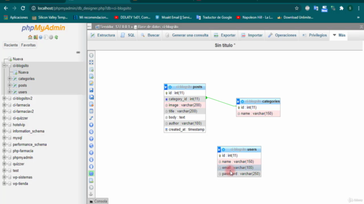The image size is (364, 204).
Task: Collapse the posts table with V toggle
Action: click(x=166, y=87)
